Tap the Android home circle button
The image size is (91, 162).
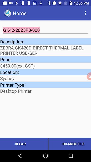[x=45, y=156]
